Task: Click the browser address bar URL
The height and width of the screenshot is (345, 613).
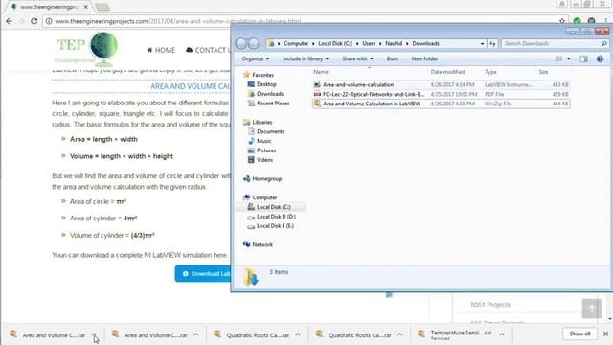Action: tap(178, 21)
